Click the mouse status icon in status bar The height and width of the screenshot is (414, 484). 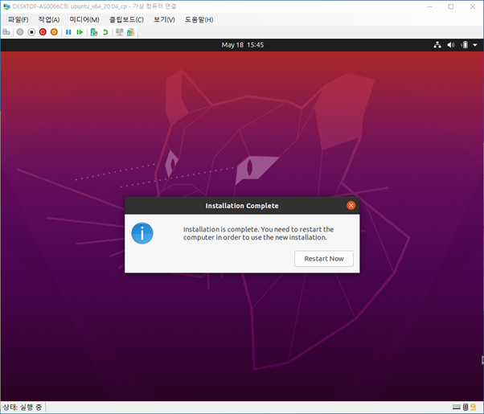tap(466, 408)
